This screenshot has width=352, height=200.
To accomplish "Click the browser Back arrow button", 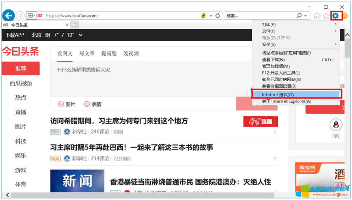I will 8,16.
